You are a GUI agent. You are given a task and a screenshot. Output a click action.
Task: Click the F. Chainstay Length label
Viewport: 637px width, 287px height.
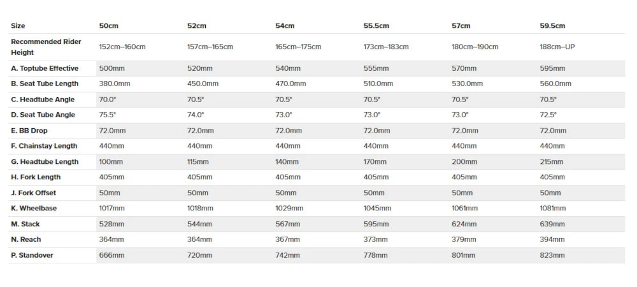44,146
